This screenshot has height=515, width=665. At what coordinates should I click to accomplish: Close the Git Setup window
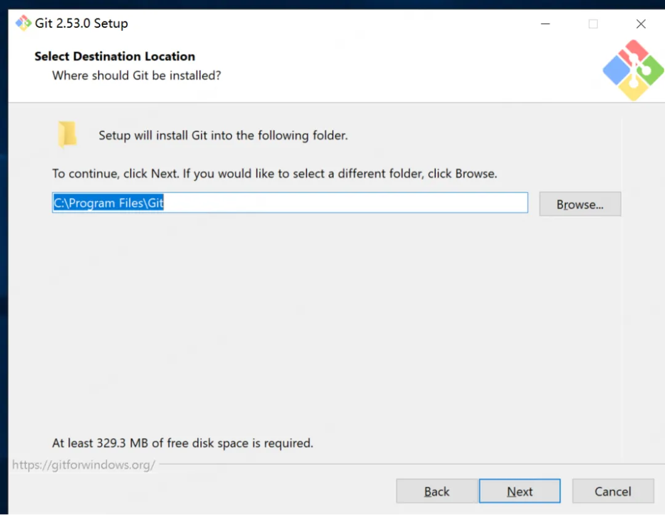click(641, 24)
